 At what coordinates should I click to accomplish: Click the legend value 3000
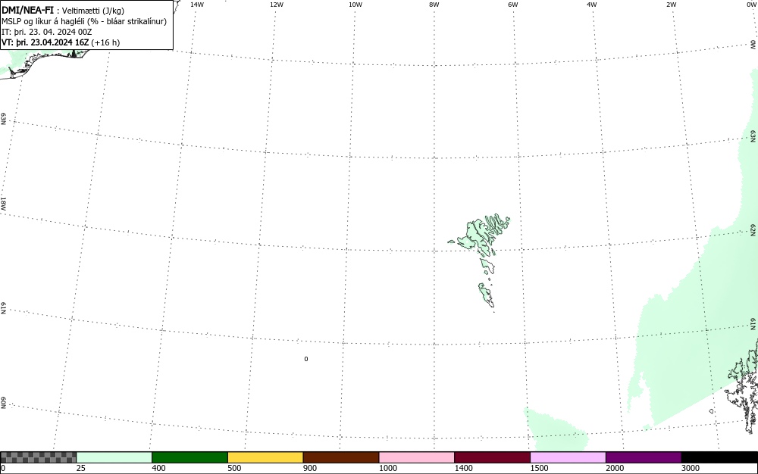(691, 468)
